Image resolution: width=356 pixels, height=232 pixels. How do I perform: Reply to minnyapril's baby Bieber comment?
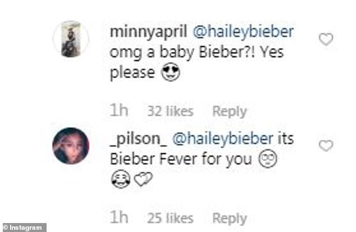[230, 112]
